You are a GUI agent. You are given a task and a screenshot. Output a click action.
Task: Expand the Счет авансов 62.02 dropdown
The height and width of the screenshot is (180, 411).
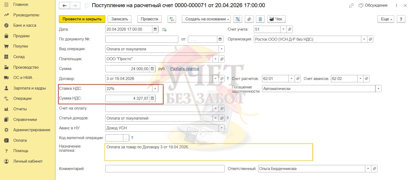tap(360, 79)
